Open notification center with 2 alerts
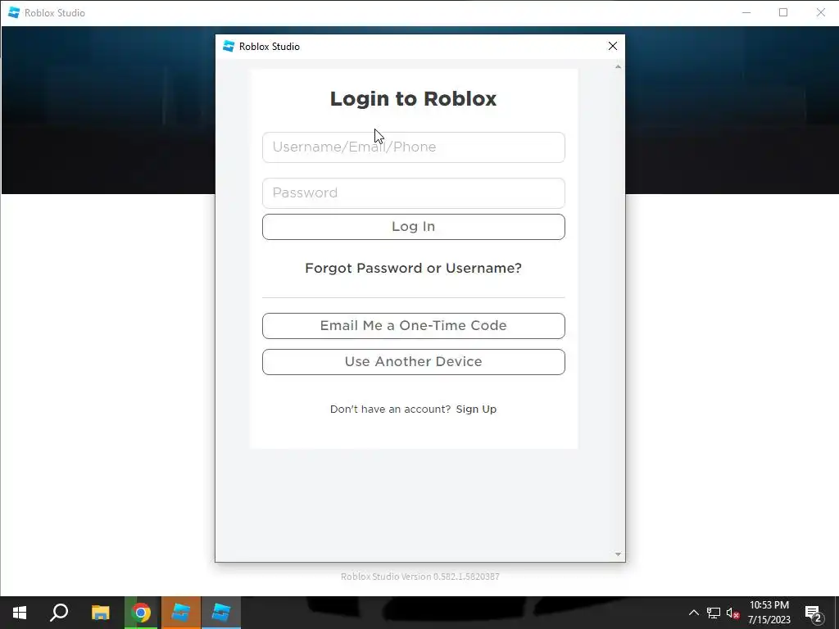The image size is (839, 629). point(814,613)
